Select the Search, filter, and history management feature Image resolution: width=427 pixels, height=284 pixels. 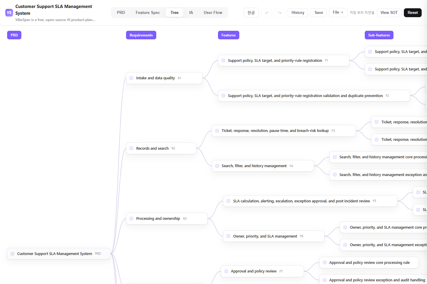tap(263, 166)
